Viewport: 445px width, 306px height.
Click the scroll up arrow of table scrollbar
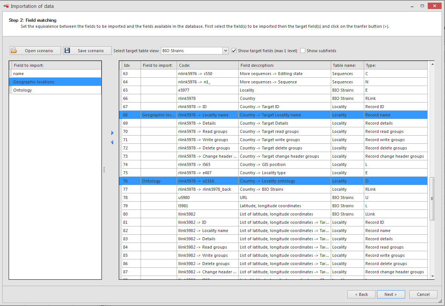tap(432, 64)
